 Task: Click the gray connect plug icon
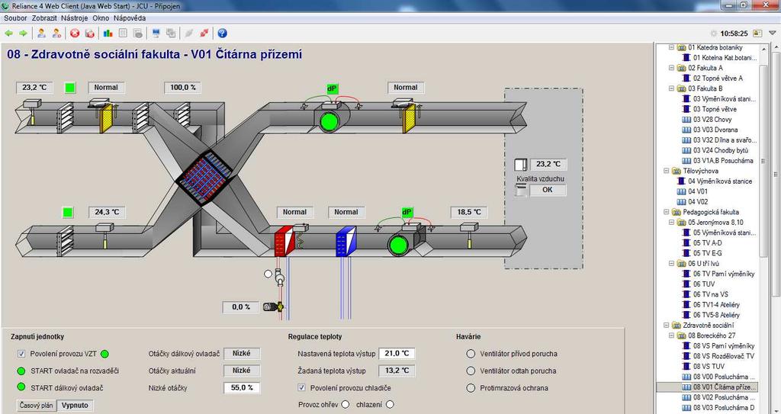coord(189,34)
